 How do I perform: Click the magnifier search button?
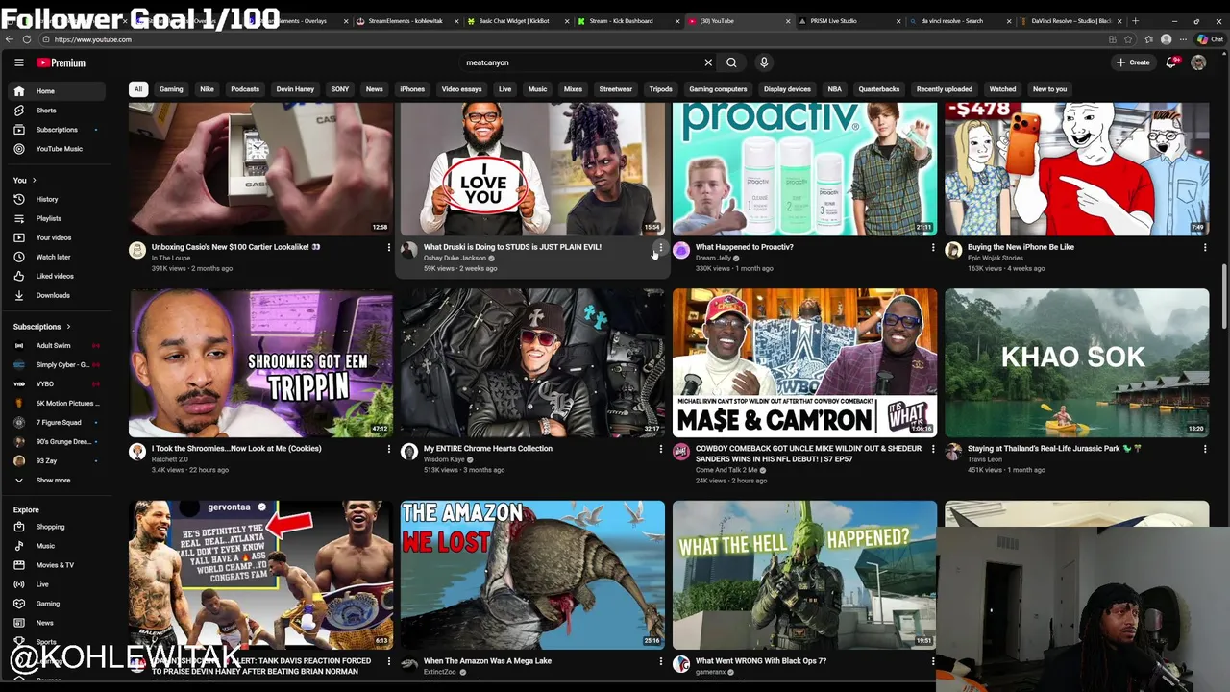click(x=731, y=62)
